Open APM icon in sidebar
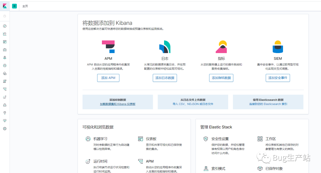The width and height of the screenshot is (321, 173). 5,89
